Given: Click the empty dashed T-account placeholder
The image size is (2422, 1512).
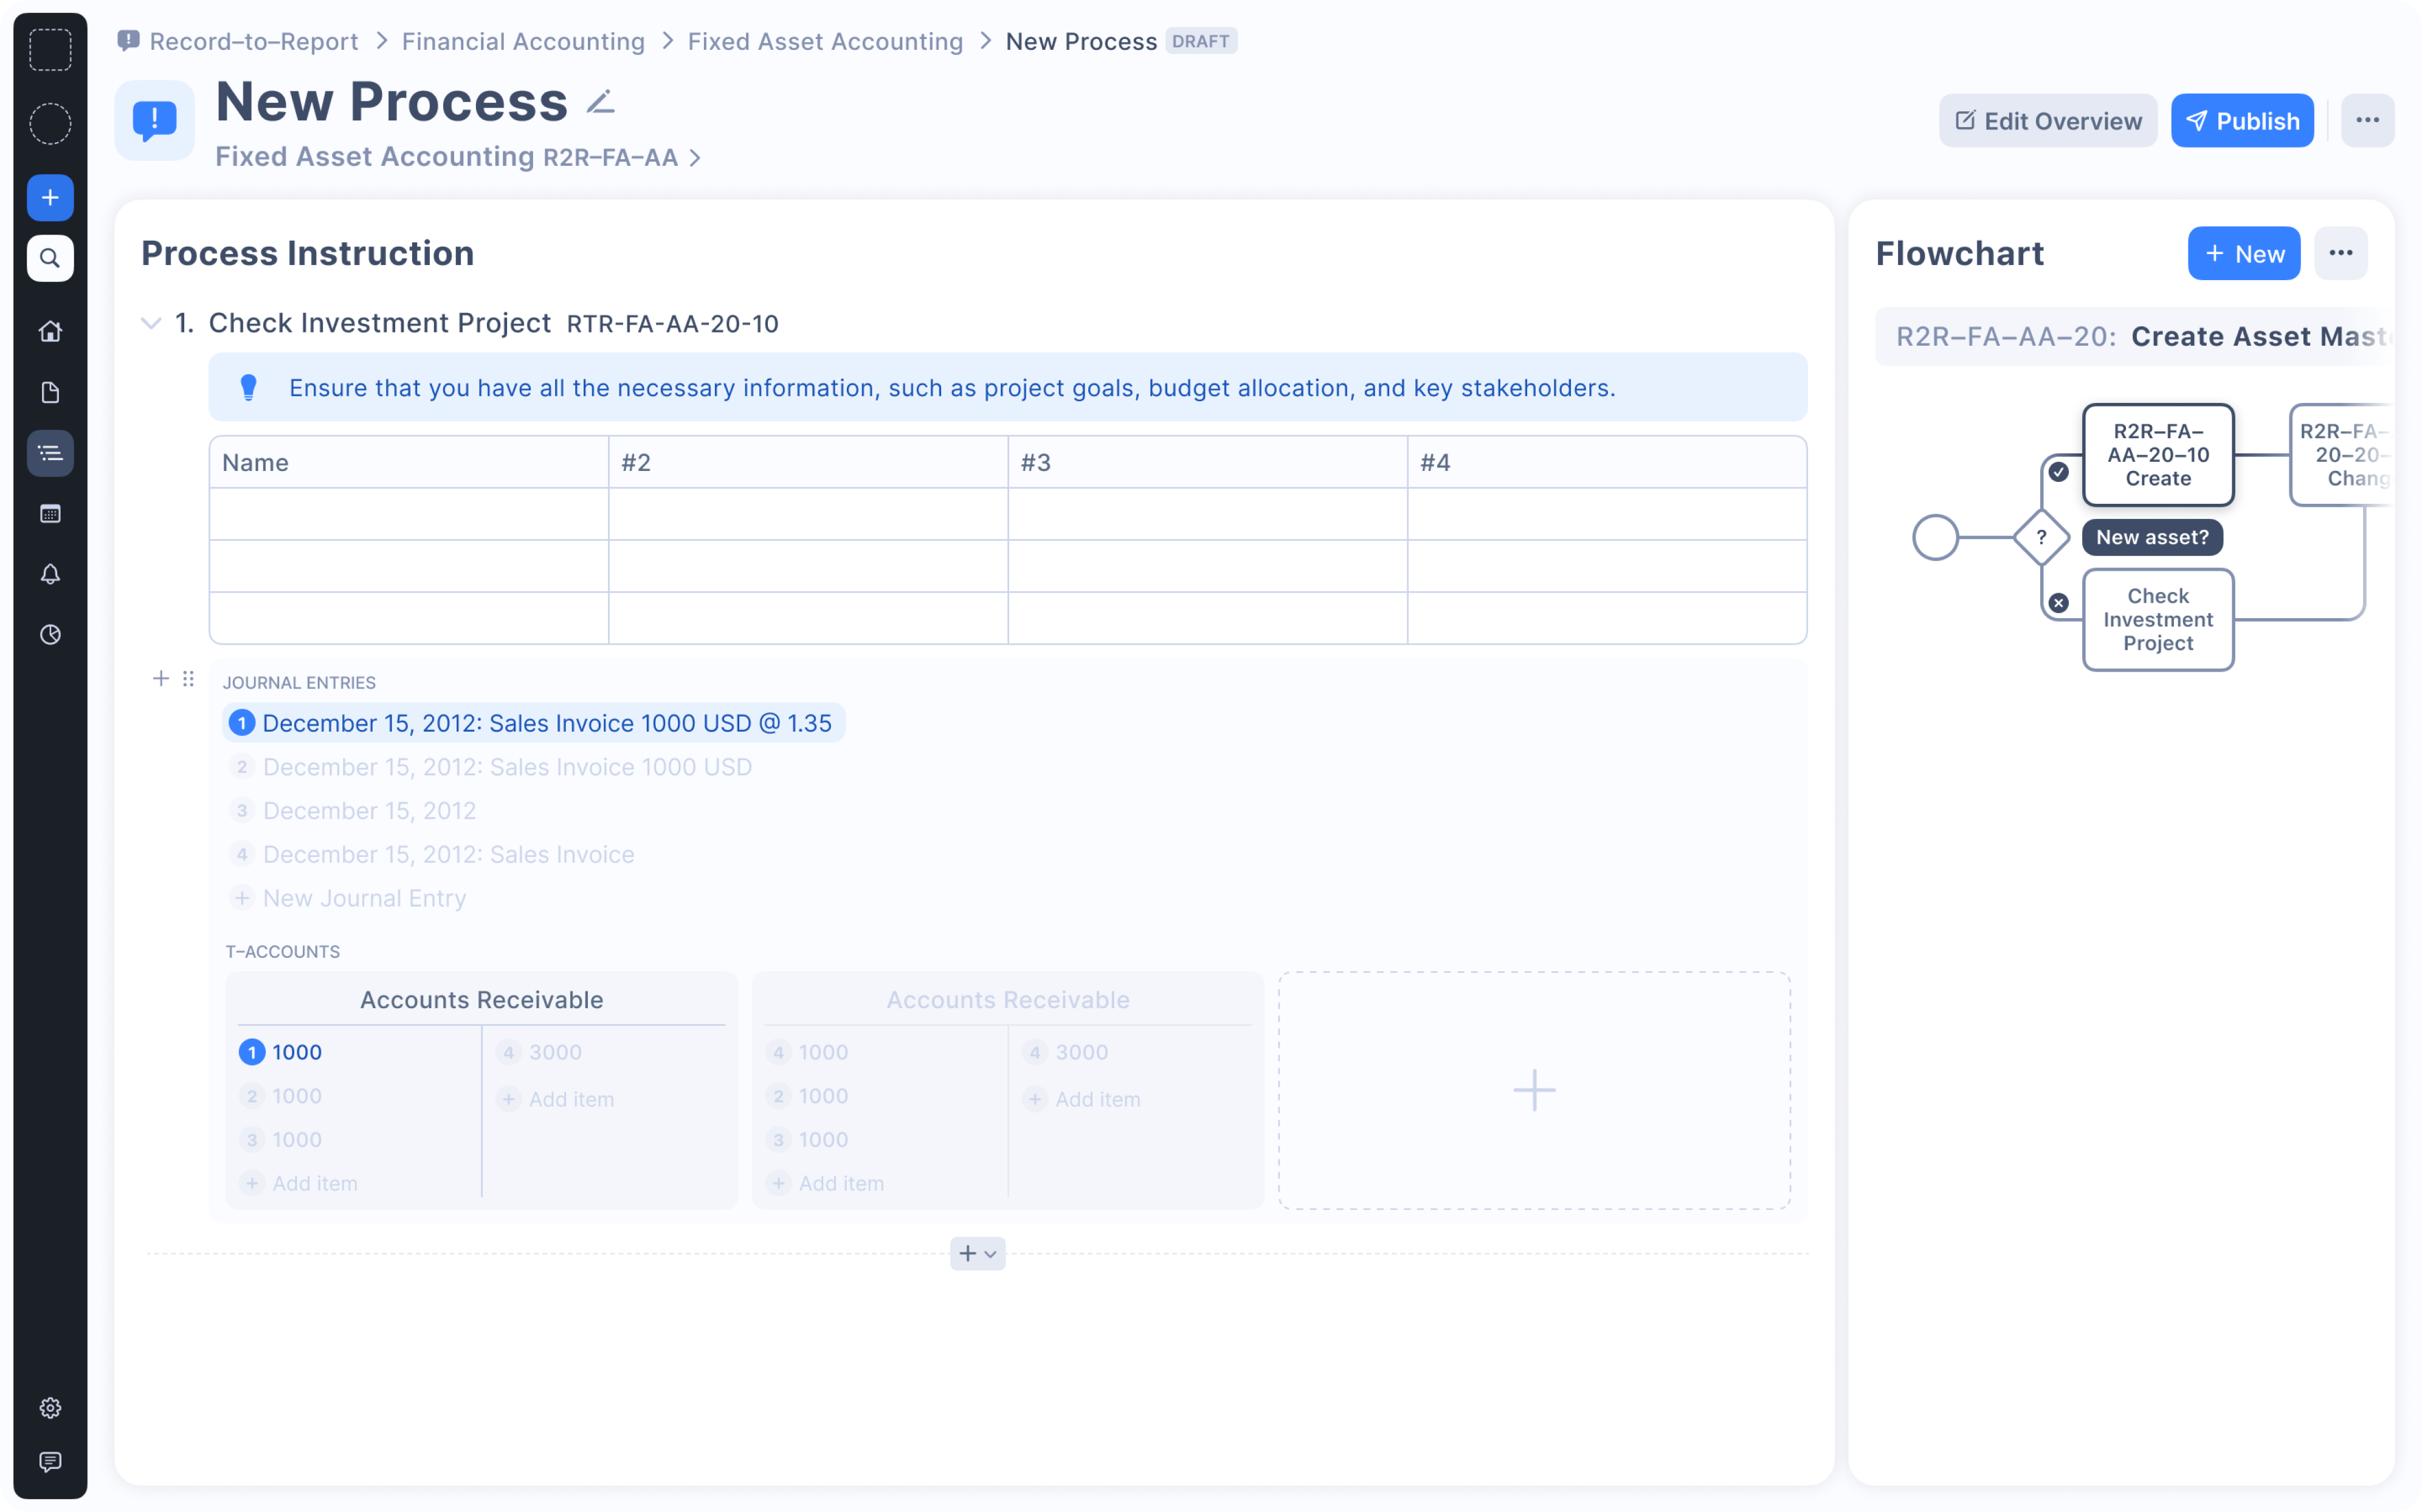Looking at the screenshot, I should (1533, 1090).
